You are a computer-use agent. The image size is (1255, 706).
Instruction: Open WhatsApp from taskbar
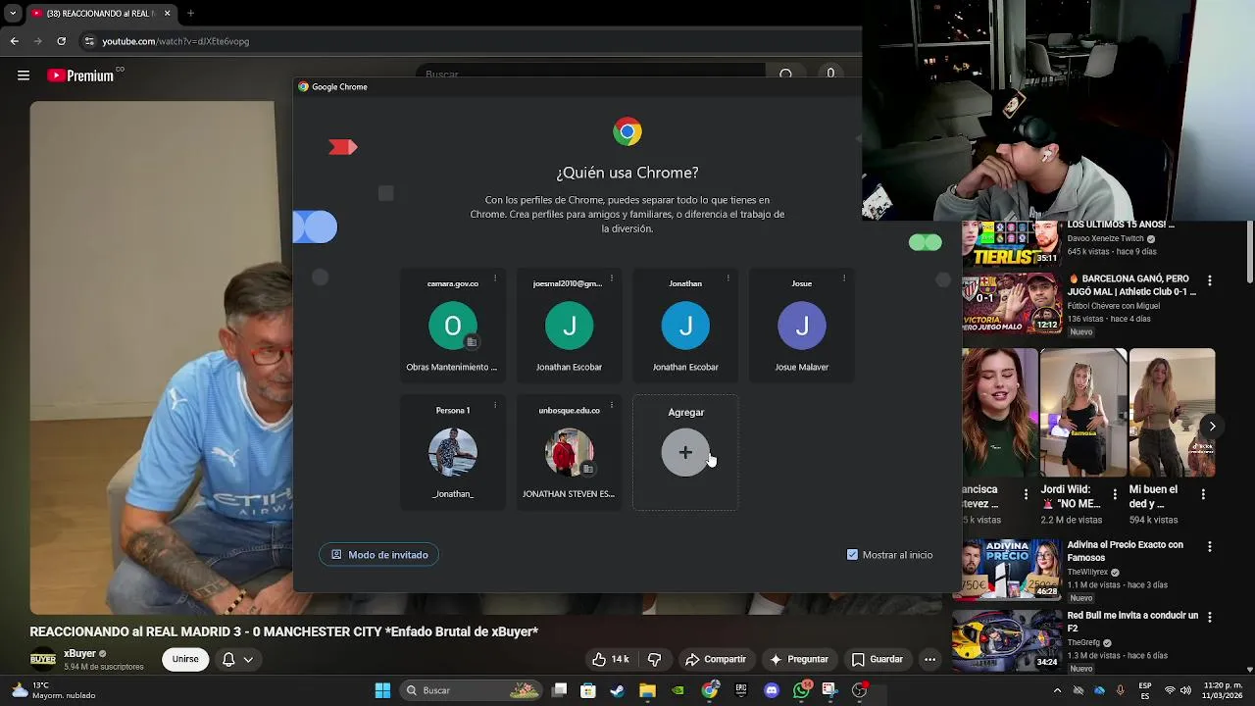[x=802, y=690]
